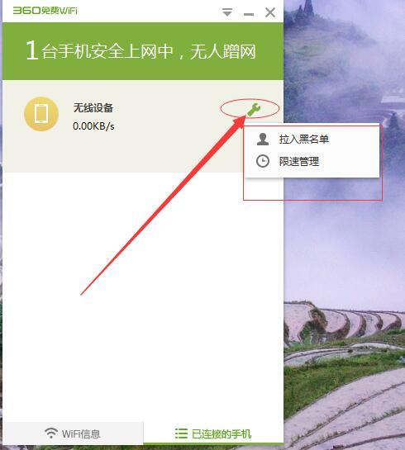Switch to the WiFi信息 tab

(73, 433)
